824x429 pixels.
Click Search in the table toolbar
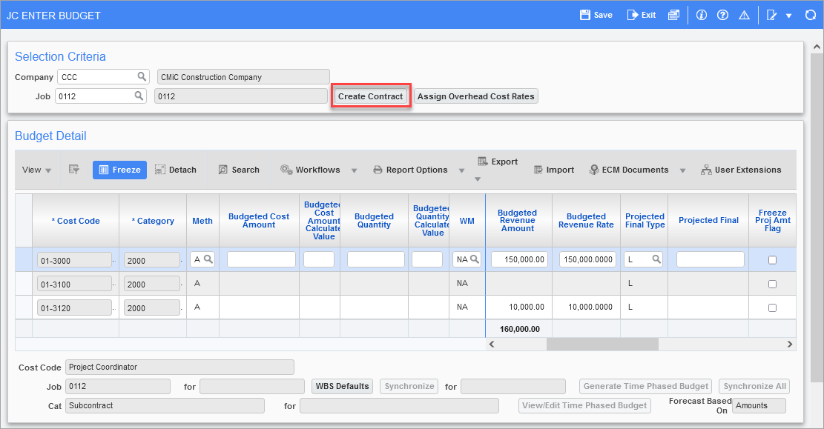(239, 170)
